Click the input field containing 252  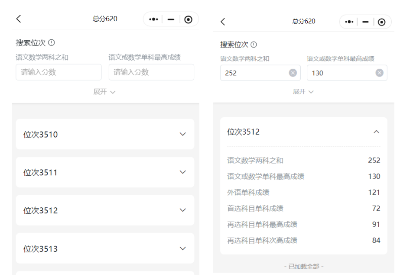pos(254,73)
